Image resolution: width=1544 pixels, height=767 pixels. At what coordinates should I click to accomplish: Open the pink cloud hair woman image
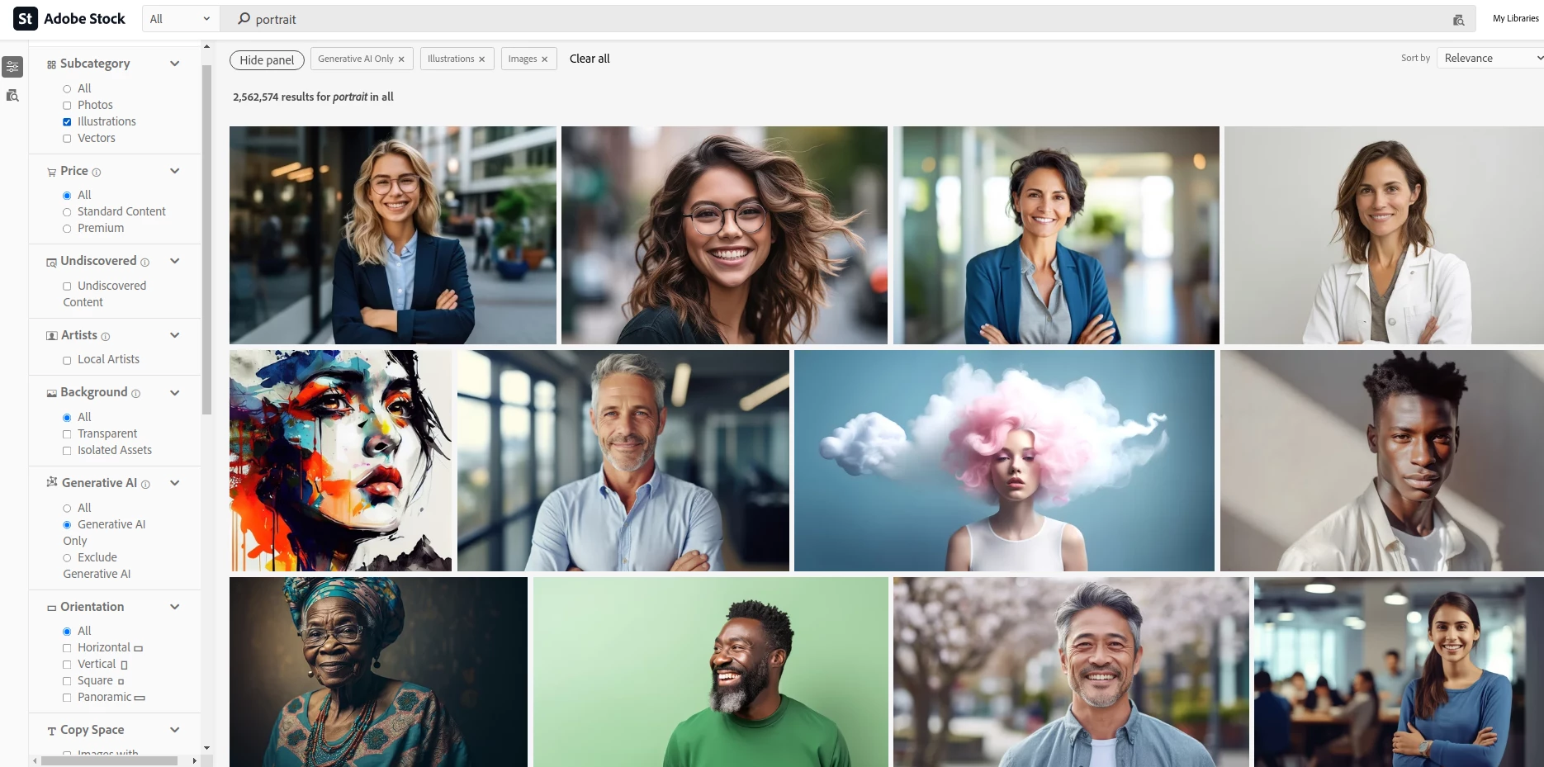tap(1004, 461)
